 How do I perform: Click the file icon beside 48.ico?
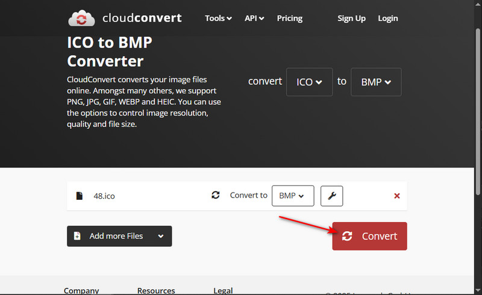[80, 196]
